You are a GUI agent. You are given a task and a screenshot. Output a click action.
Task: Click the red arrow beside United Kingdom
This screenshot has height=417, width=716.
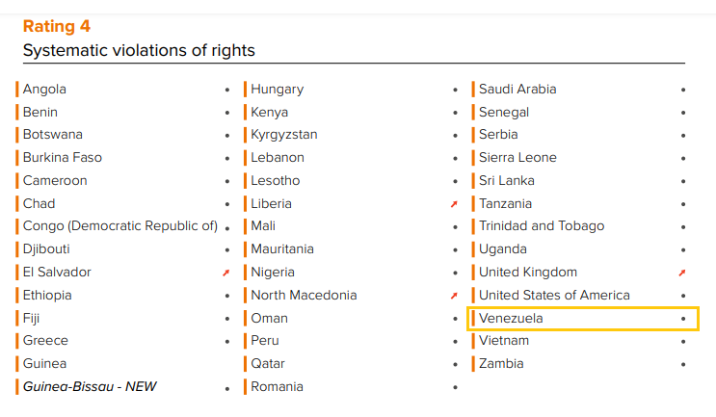coord(682,273)
